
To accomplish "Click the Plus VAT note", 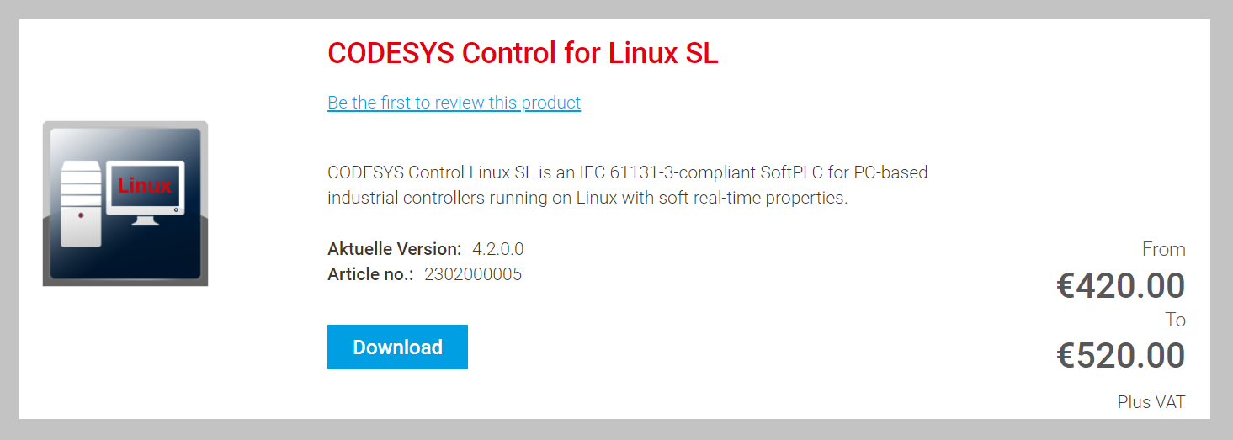I will coord(1151,402).
